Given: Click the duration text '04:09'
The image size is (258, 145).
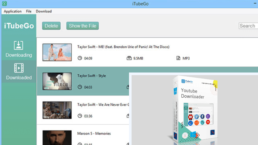Looking at the screenshot, I should pyautogui.click(x=88, y=58).
